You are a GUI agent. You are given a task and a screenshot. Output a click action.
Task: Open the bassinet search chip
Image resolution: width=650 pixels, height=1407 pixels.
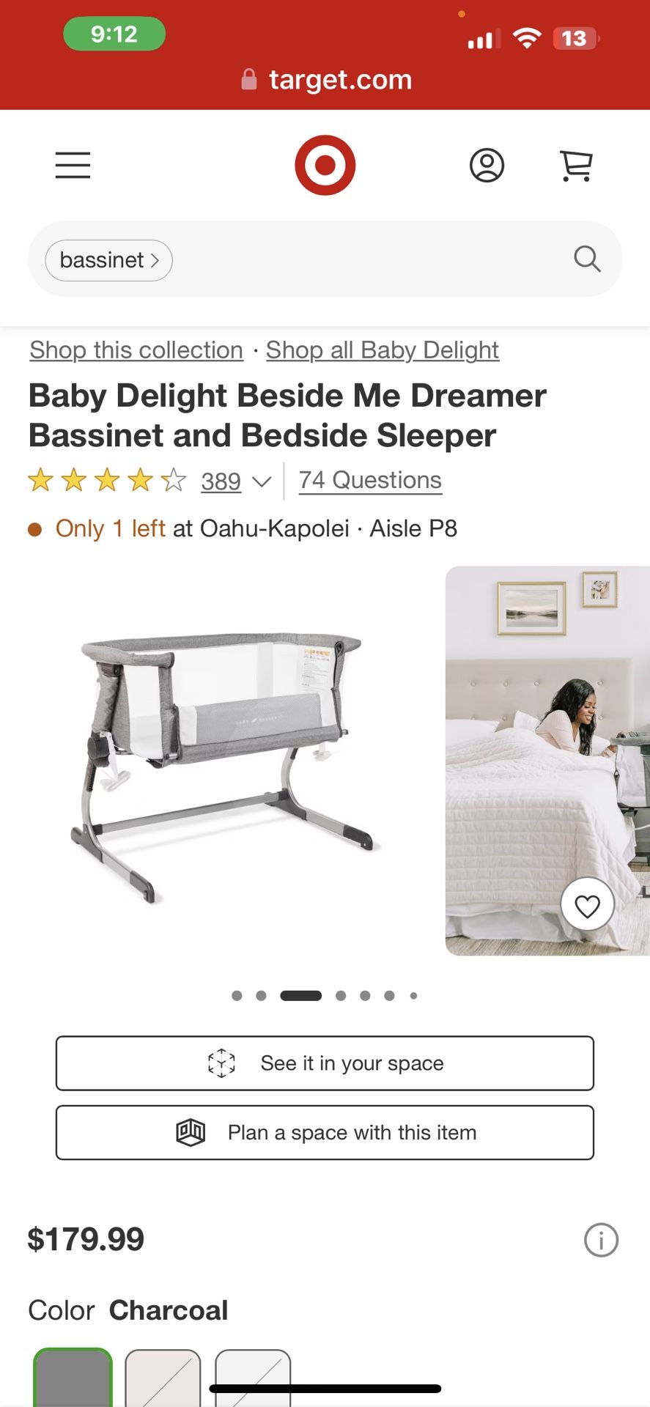108,260
